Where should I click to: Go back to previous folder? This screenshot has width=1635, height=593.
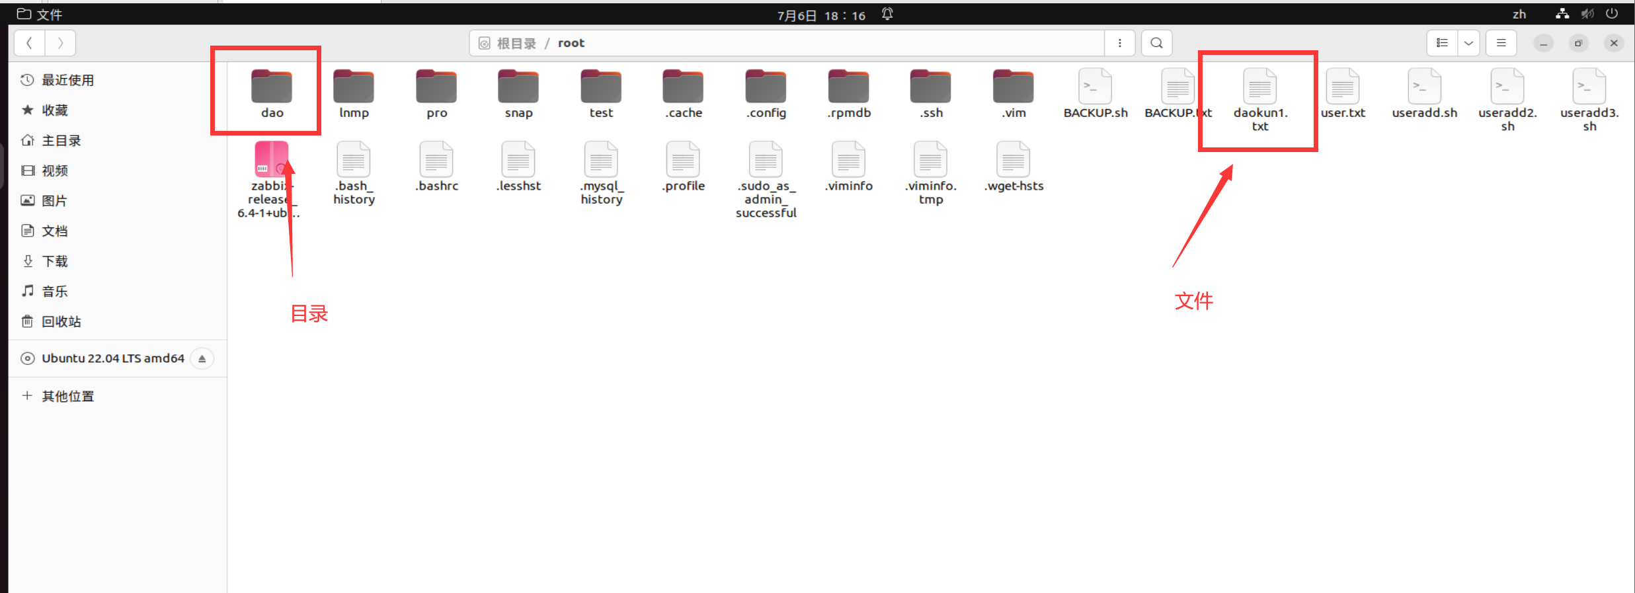(x=30, y=43)
